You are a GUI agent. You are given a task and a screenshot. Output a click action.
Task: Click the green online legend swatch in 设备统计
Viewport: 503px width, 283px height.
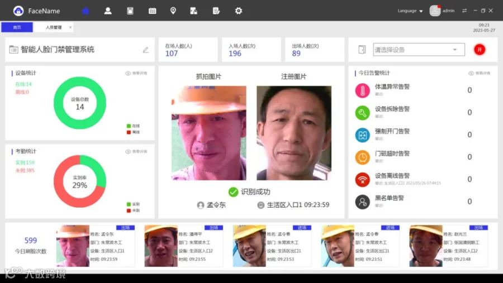(x=129, y=126)
